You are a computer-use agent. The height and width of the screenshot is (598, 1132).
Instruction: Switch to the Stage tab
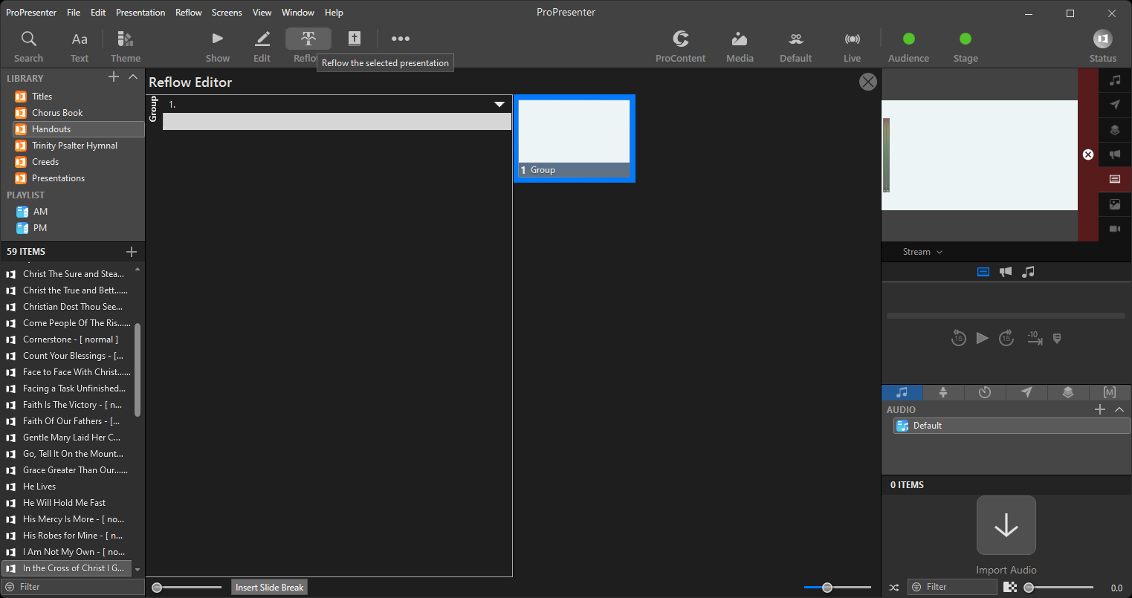(x=943, y=392)
